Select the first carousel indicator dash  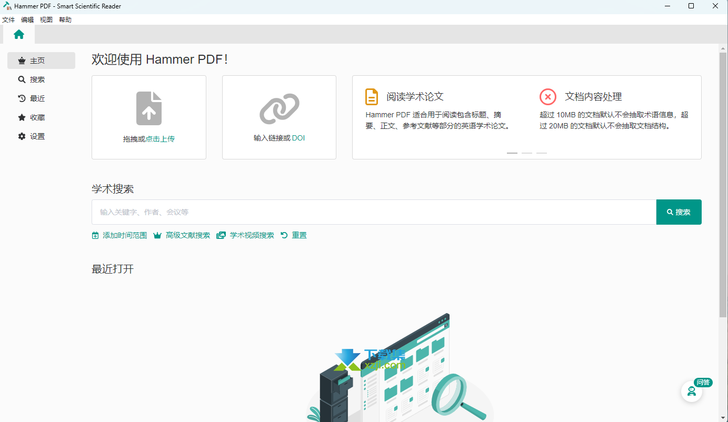point(512,153)
